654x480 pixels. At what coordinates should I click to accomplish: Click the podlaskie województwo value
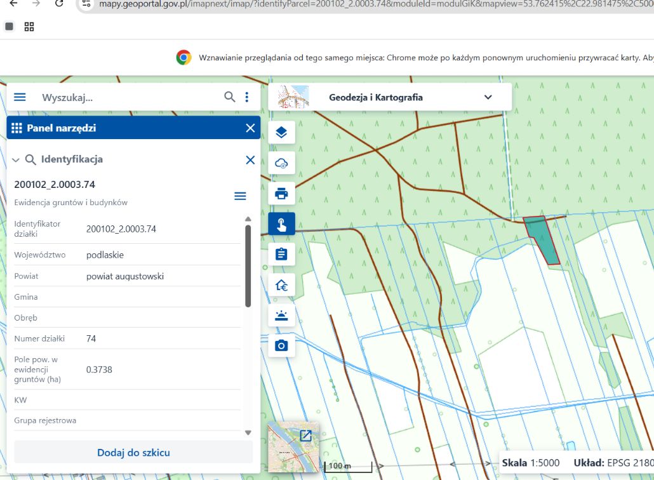click(105, 255)
